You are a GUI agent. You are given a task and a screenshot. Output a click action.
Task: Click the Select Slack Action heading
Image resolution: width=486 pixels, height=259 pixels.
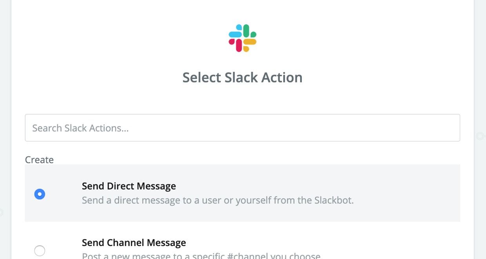[243, 77]
